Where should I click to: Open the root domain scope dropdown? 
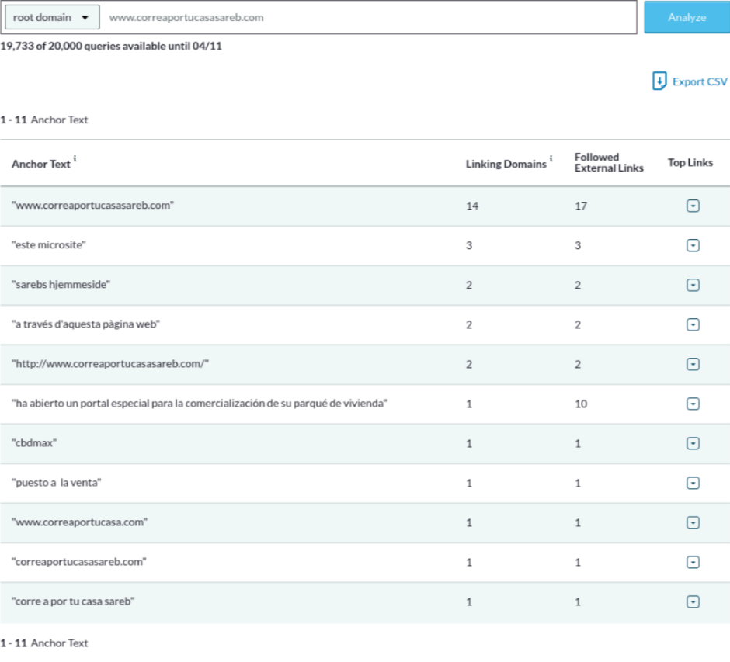(x=51, y=17)
